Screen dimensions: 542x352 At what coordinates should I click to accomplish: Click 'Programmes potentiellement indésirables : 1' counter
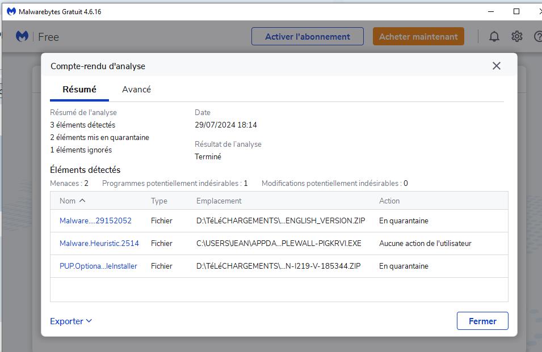(175, 183)
